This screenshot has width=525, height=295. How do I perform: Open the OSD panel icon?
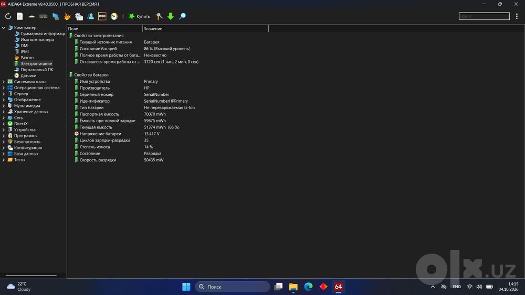point(102,16)
